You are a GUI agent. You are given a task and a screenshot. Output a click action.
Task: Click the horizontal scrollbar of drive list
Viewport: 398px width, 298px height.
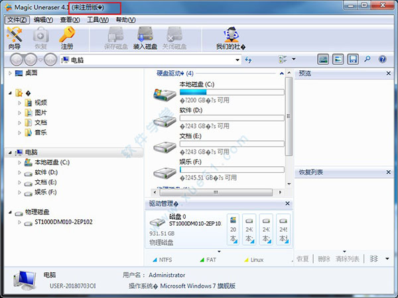point(216,192)
